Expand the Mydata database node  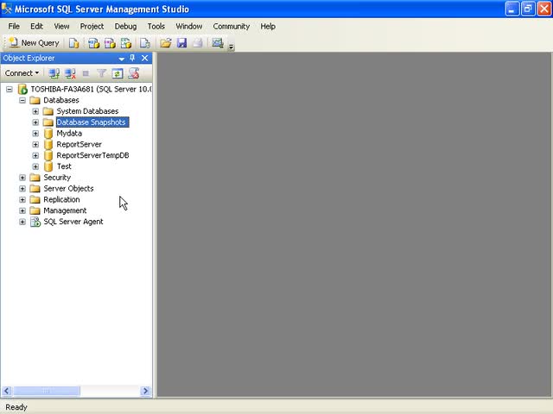pyautogui.click(x=35, y=134)
